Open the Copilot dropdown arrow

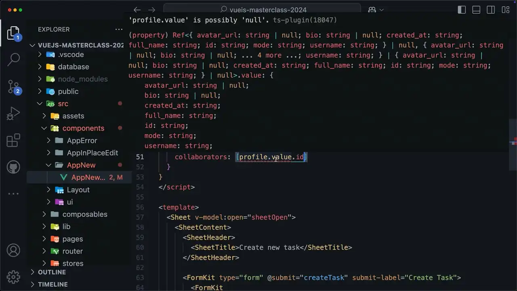382,10
